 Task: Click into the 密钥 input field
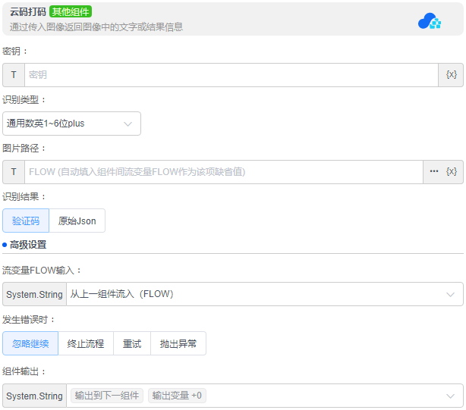pyautogui.click(x=231, y=75)
